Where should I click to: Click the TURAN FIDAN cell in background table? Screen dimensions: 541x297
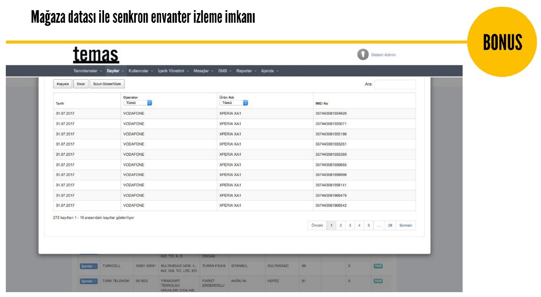213,266
